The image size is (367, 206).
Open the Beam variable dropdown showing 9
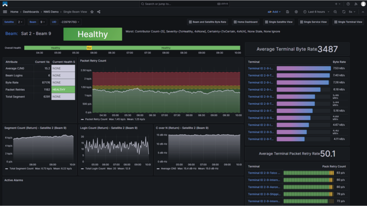point(43,22)
